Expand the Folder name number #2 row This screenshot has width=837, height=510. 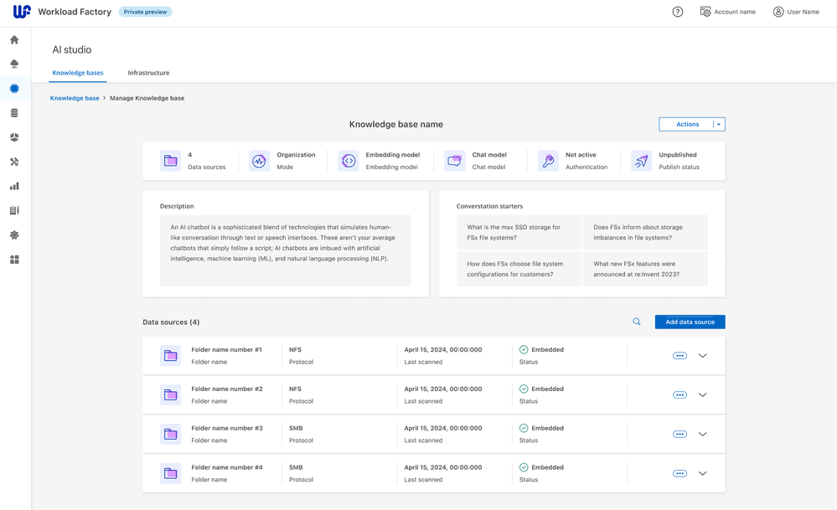[x=702, y=394]
